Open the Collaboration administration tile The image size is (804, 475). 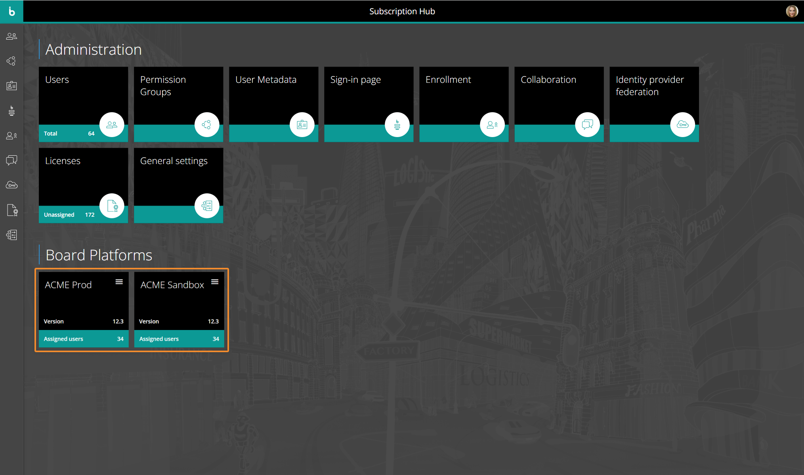tap(559, 104)
